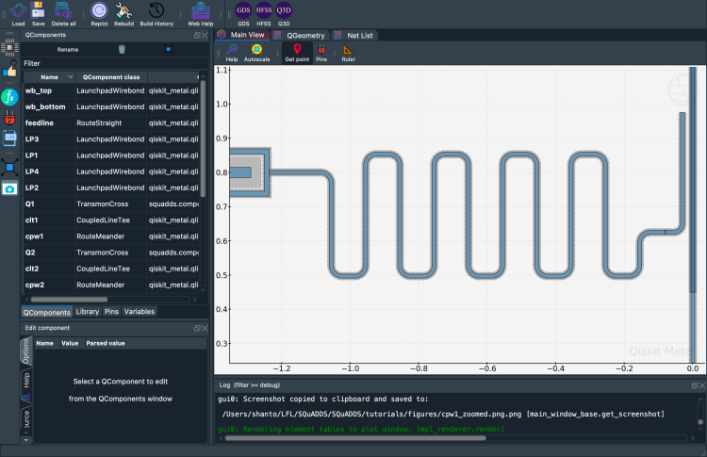
Task: Click the Q3D renderer icon
Action: [x=284, y=13]
